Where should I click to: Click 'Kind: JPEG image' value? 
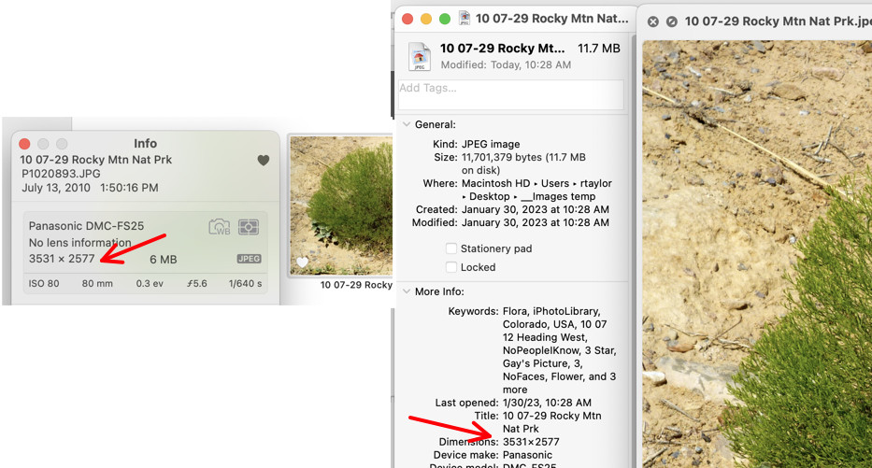[x=491, y=144]
